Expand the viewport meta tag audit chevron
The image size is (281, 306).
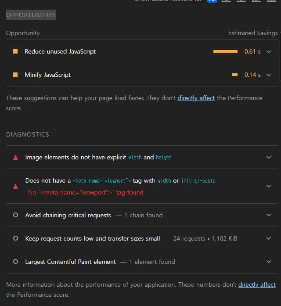[x=269, y=186]
